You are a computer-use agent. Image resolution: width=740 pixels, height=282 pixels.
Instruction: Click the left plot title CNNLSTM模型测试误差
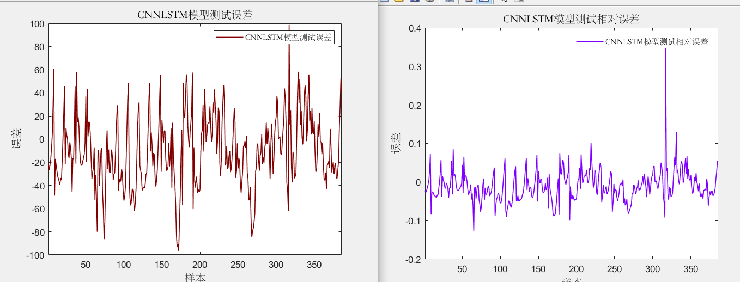(x=195, y=15)
